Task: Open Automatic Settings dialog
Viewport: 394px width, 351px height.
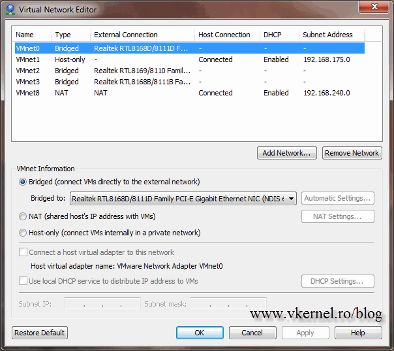Action: point(338,198)
